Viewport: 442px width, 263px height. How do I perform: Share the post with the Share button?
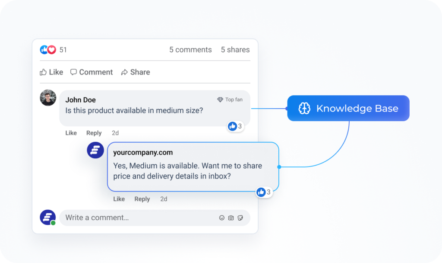(x=136, y=72)
